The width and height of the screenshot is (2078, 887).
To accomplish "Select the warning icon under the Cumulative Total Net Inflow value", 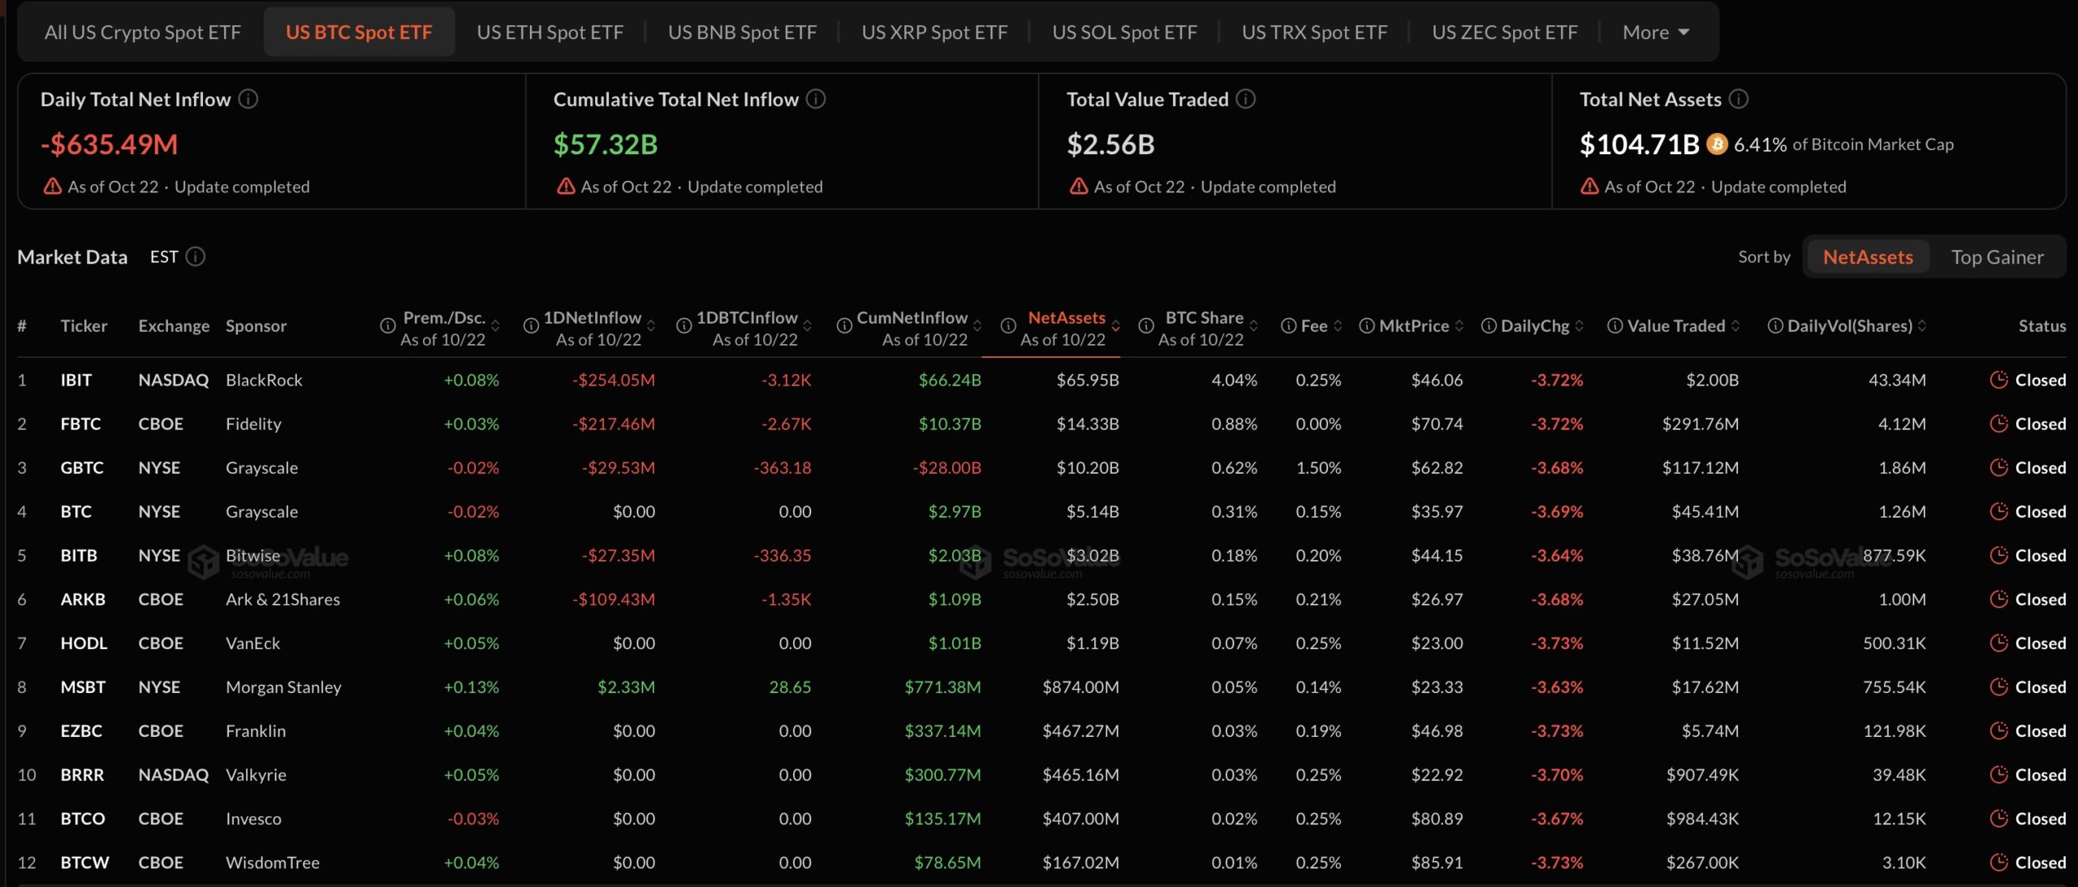I will pos(566,187).
